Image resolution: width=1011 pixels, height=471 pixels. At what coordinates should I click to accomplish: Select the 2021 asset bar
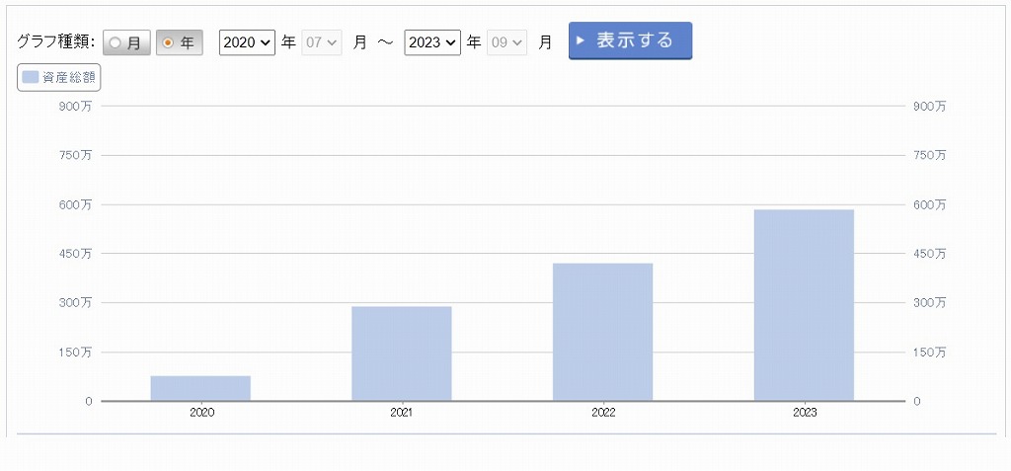[x=402, y=353]
